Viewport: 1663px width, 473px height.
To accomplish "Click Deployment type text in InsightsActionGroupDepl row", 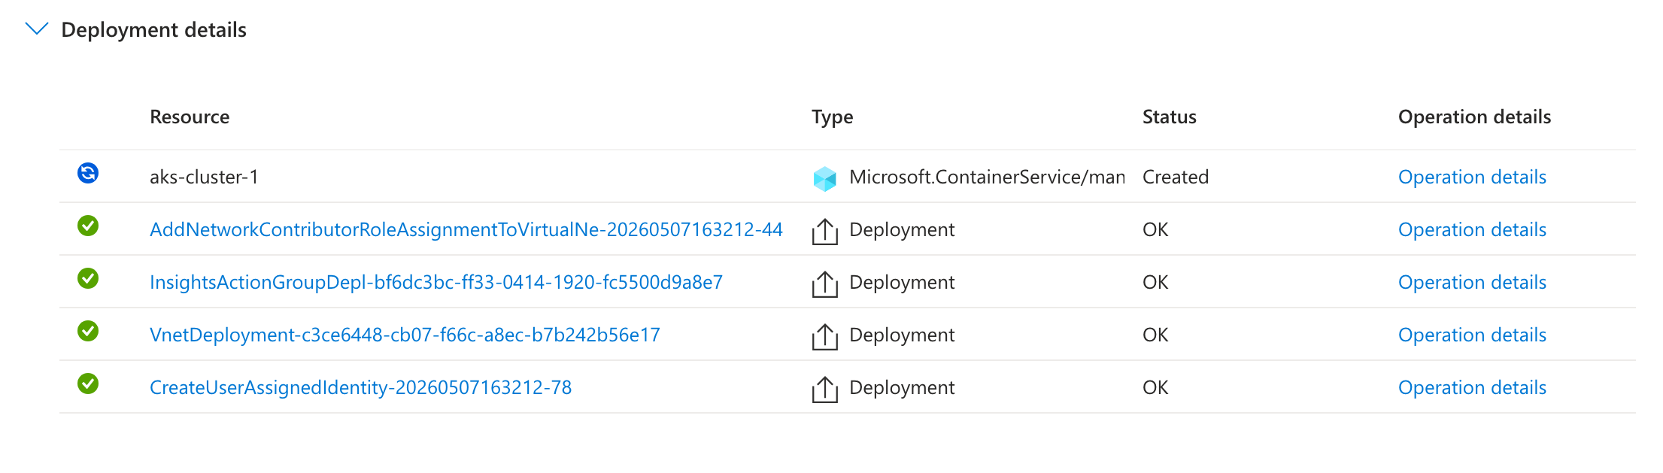I will point(902,282).
